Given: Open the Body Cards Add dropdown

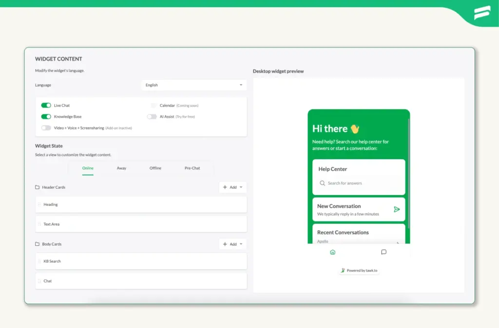Looking at the screenshot, I should coord(232,244).
